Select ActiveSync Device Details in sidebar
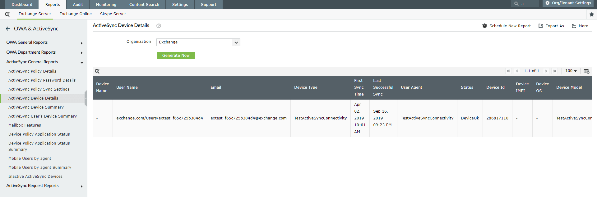Screen dimensions: 597x197 (x=33, y=98)
